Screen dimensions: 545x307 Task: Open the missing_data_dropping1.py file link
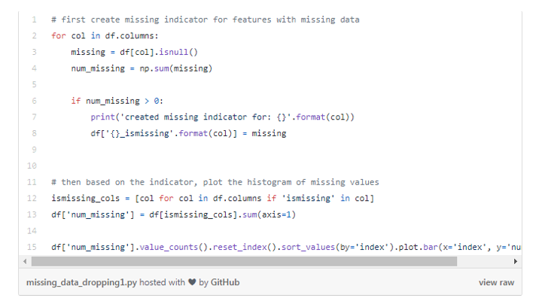(82, 283)
